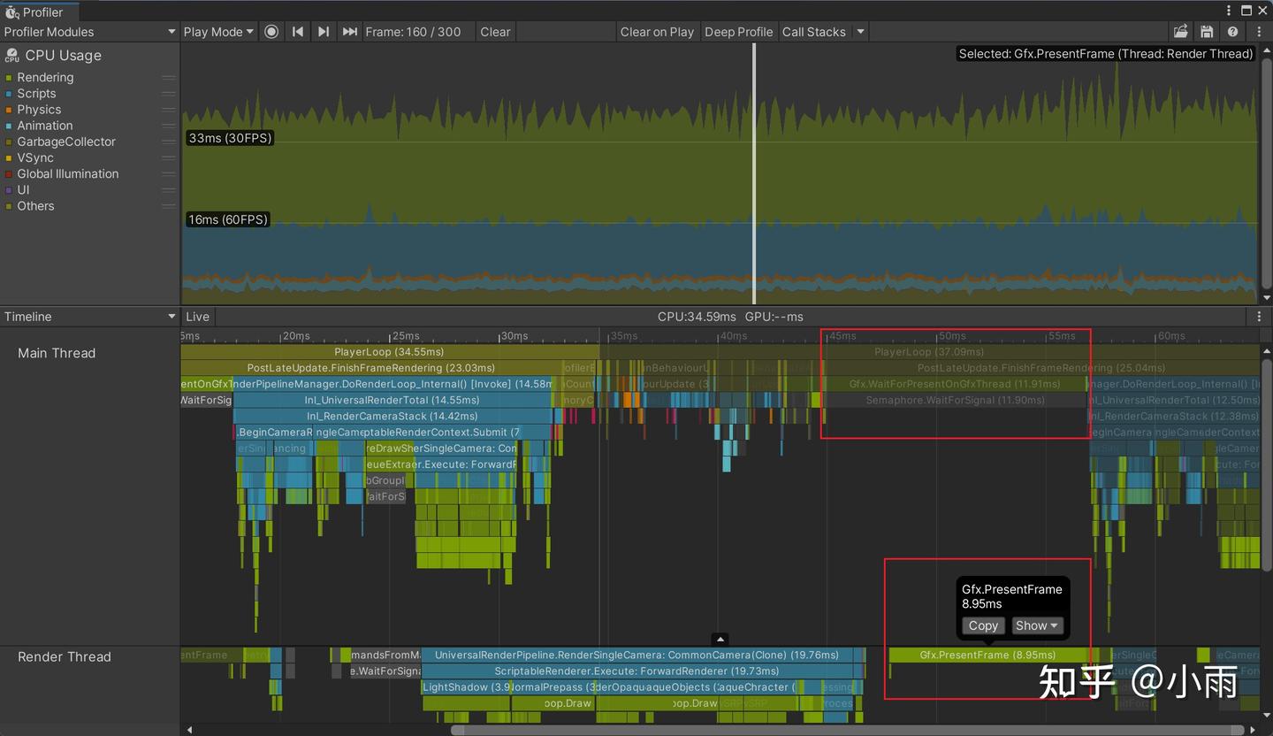1273x736 pixels.
Task: Click the small collapse arrow above Render Thread
Action: [x=720, y=639]
